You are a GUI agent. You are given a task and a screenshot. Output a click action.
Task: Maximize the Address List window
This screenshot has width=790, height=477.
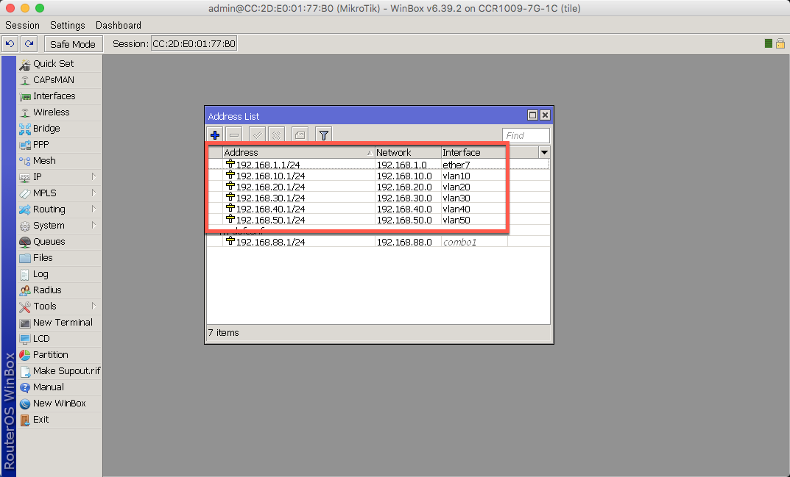(532, 115)
